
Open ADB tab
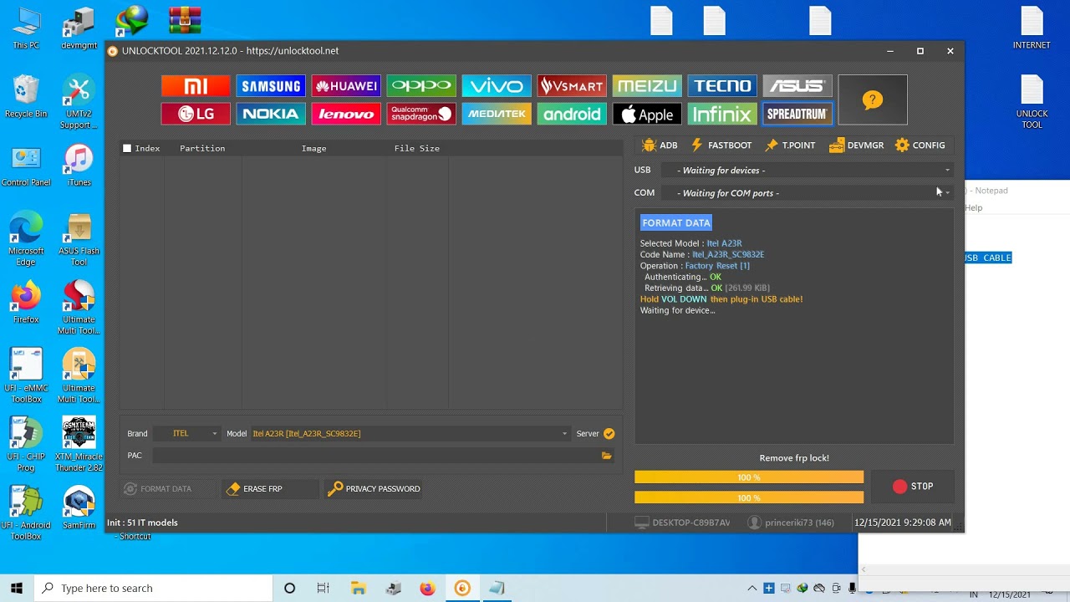pyautogui.click(x=660, y=145)
